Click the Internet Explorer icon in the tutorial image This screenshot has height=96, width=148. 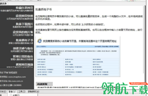coord(39,41)
